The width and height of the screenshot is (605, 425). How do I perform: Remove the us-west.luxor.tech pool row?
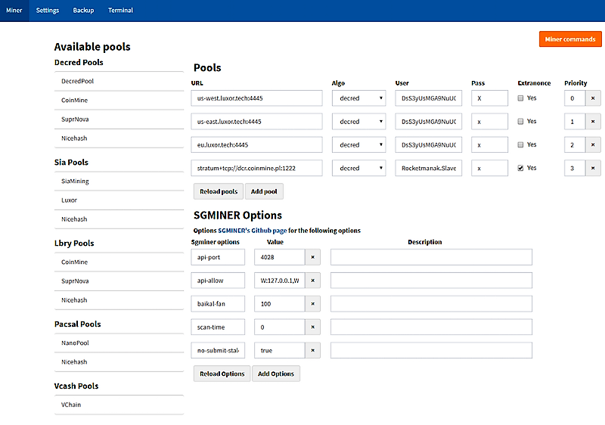coord(593,98)
